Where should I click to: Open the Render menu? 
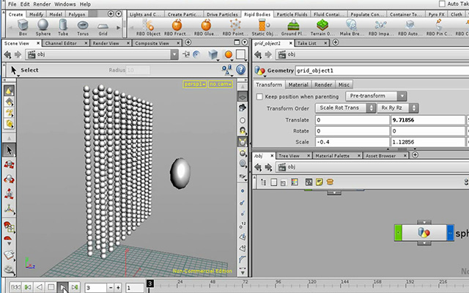42,4
